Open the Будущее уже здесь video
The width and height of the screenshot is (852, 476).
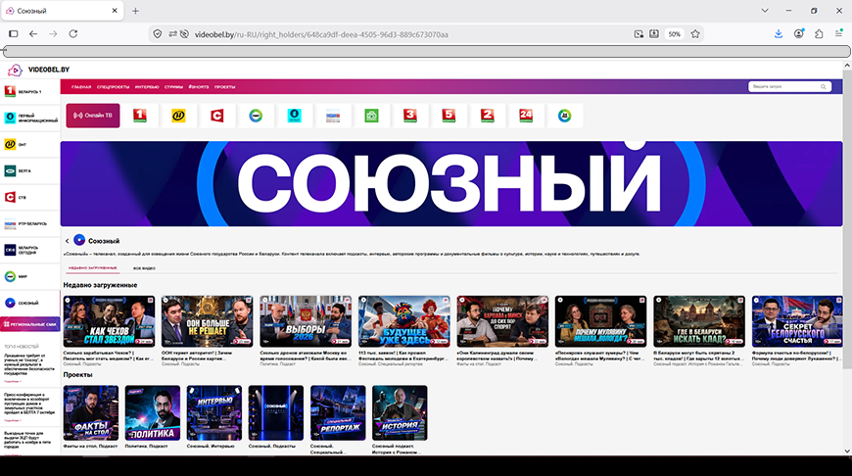point(404,321)
